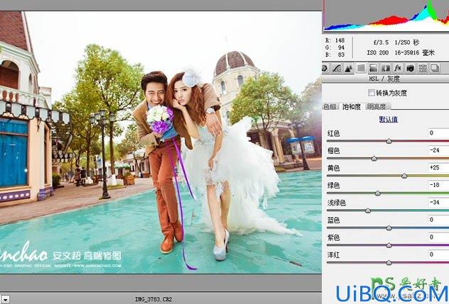Click the 红色 value field showing 0

[x=438, y=133]
